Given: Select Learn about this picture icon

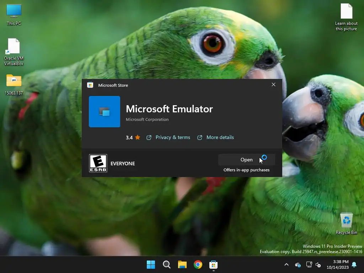Looking at the screenshot, I should pyautogui.click(x=346, y=17).
